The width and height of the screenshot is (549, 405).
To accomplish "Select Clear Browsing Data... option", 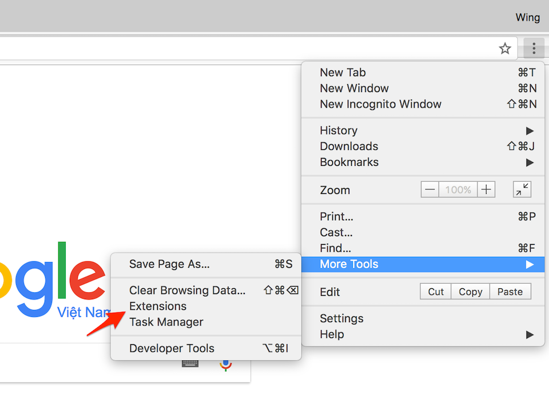I will (x=206, y=290).
